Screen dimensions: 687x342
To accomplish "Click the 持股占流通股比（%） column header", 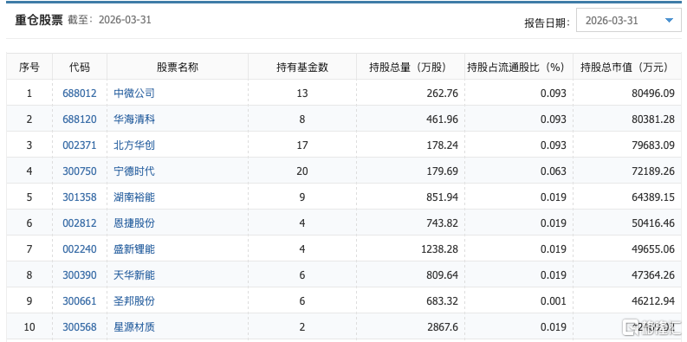I will pyautogui.click(x=519, y=67).
